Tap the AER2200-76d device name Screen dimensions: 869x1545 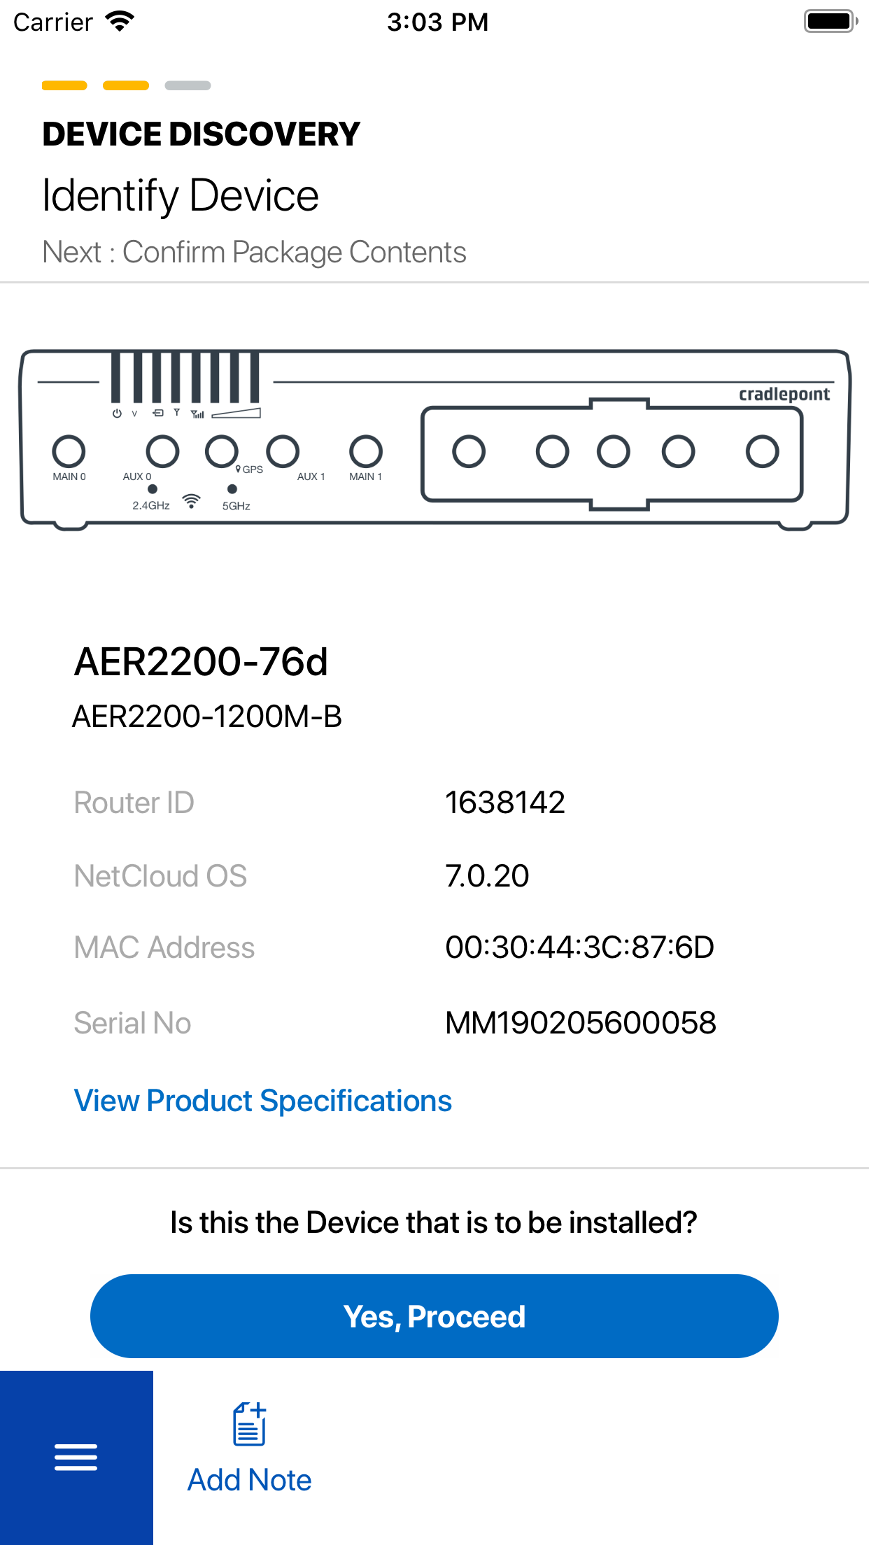click(x=203, y=663)
